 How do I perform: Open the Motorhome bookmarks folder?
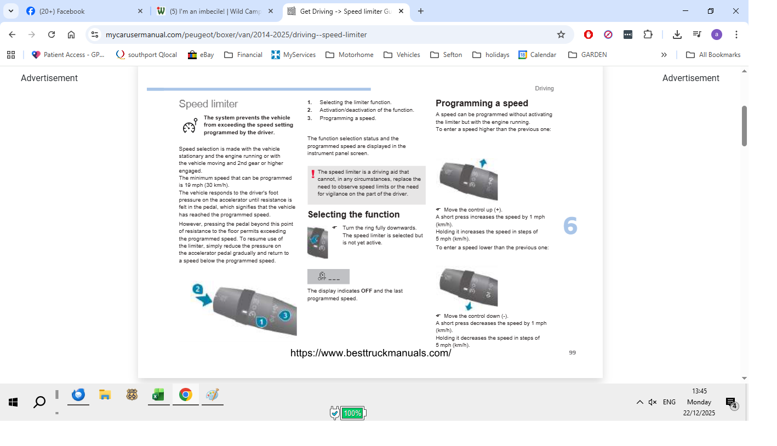pos(350,55)
